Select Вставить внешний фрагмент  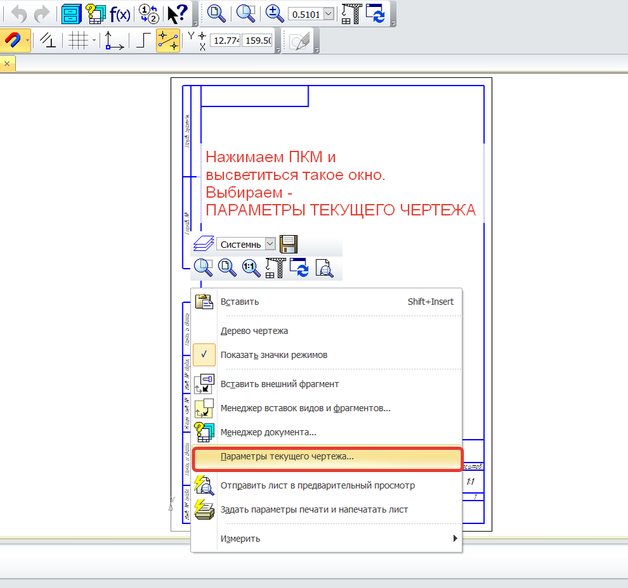tap(326, 384)
